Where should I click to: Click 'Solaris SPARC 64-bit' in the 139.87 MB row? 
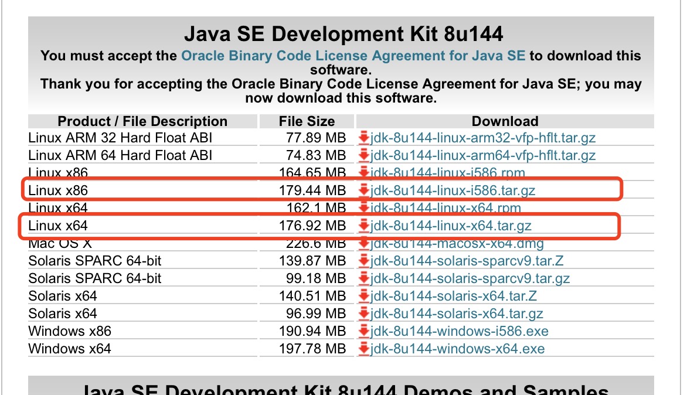pyautogui.click(x=95, y=261)
